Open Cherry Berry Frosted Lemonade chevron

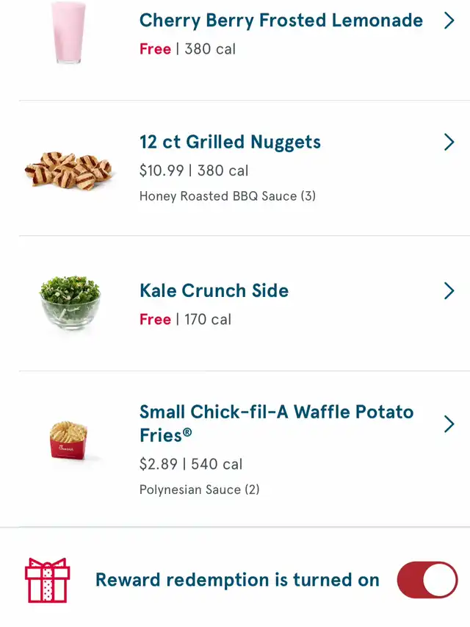(x=449, y=21)
